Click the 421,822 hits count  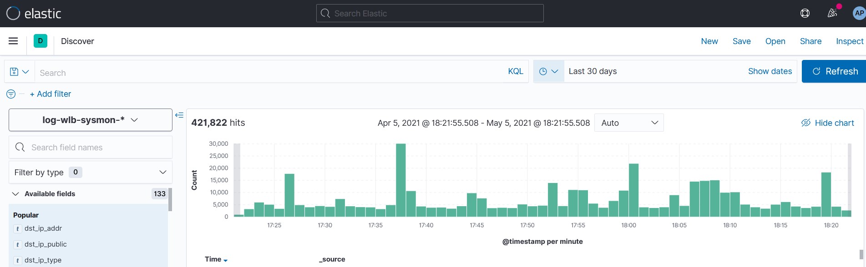click(x=218, y=123)
